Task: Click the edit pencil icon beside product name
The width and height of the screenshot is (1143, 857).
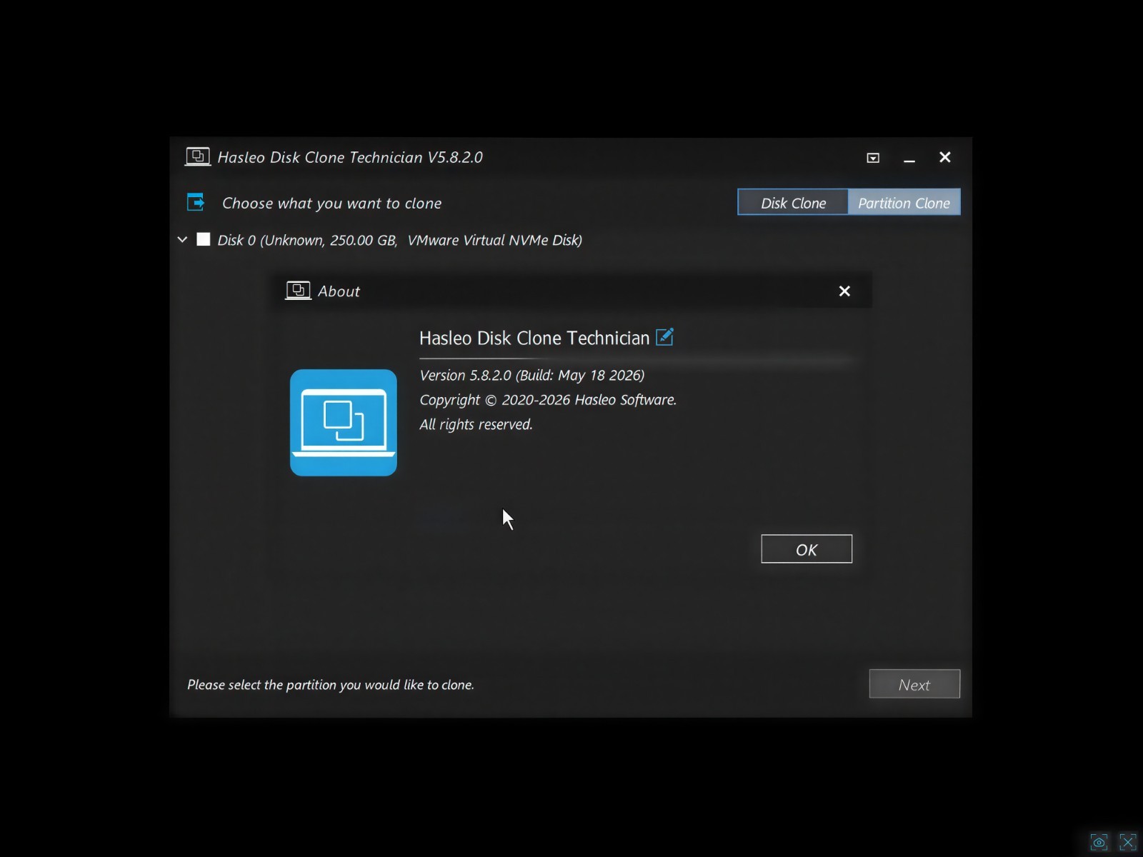Action: pyautogui.click(x=665, y=336)
